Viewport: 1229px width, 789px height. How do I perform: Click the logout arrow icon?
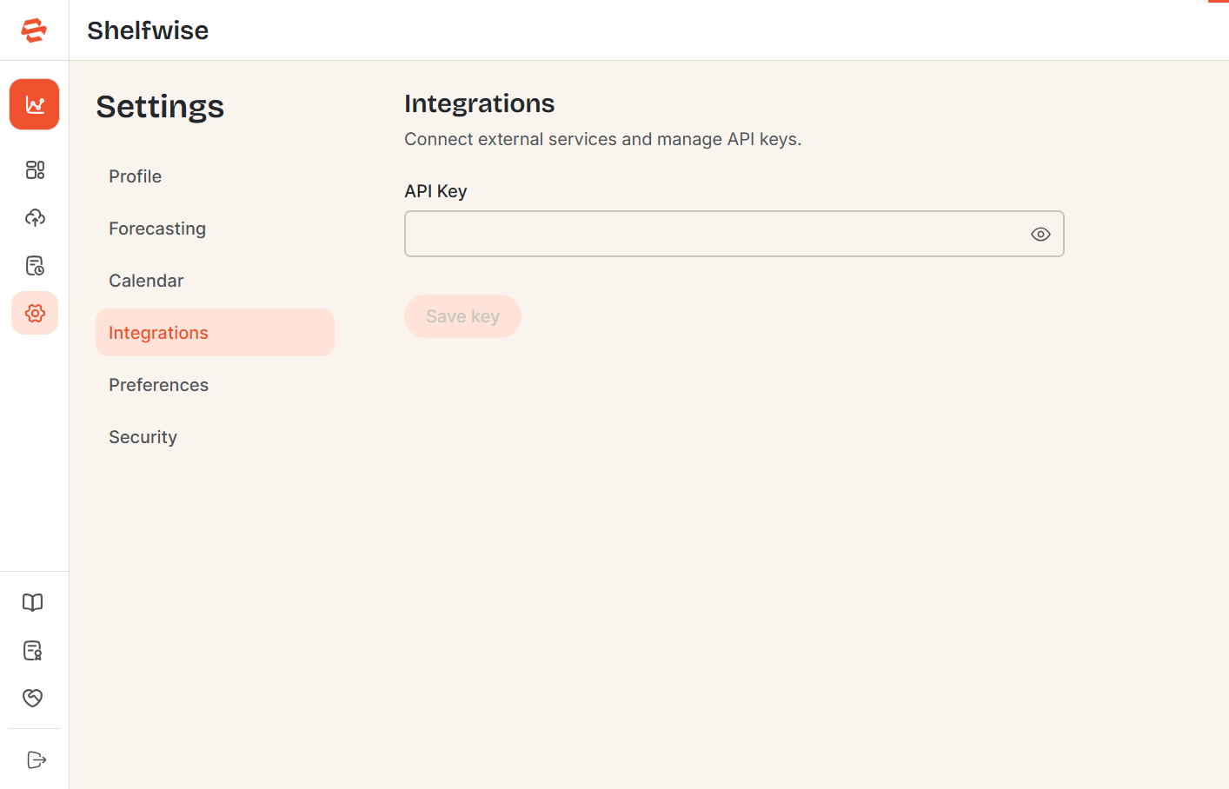[x=36, y=759]
